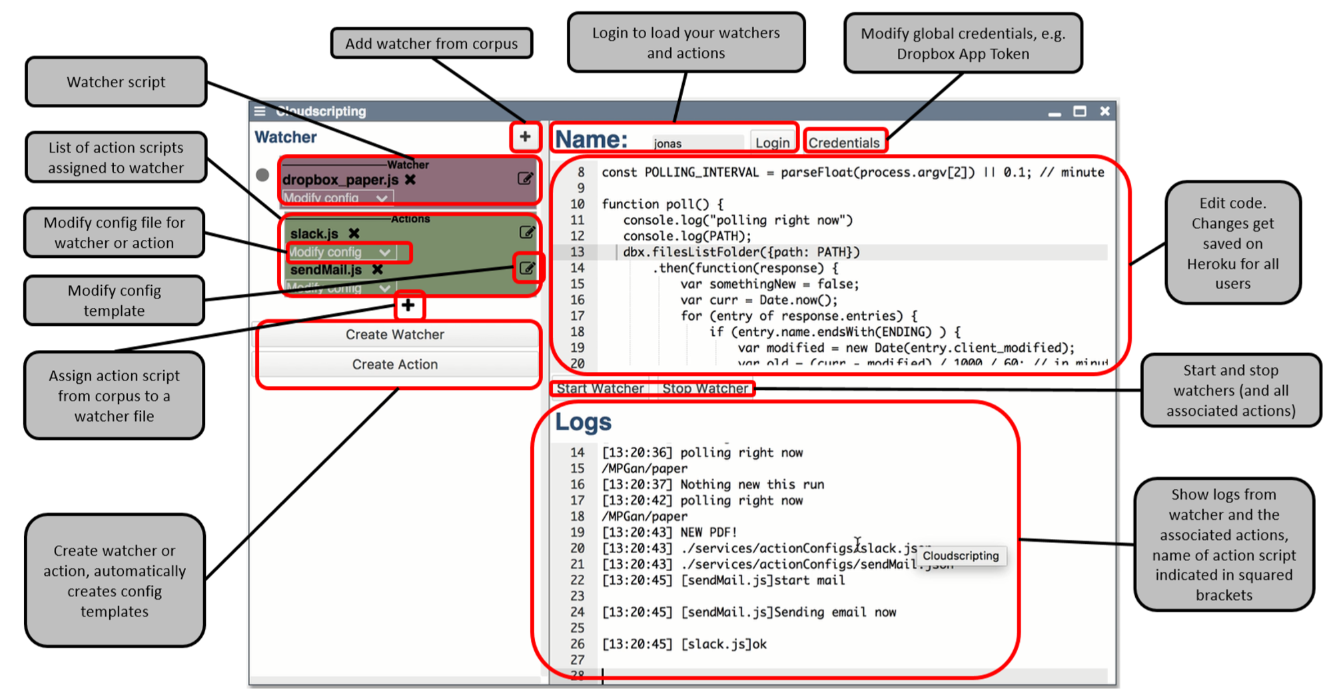Toggle the gray status circle beside dropbox_paper.js

[262, 175]
